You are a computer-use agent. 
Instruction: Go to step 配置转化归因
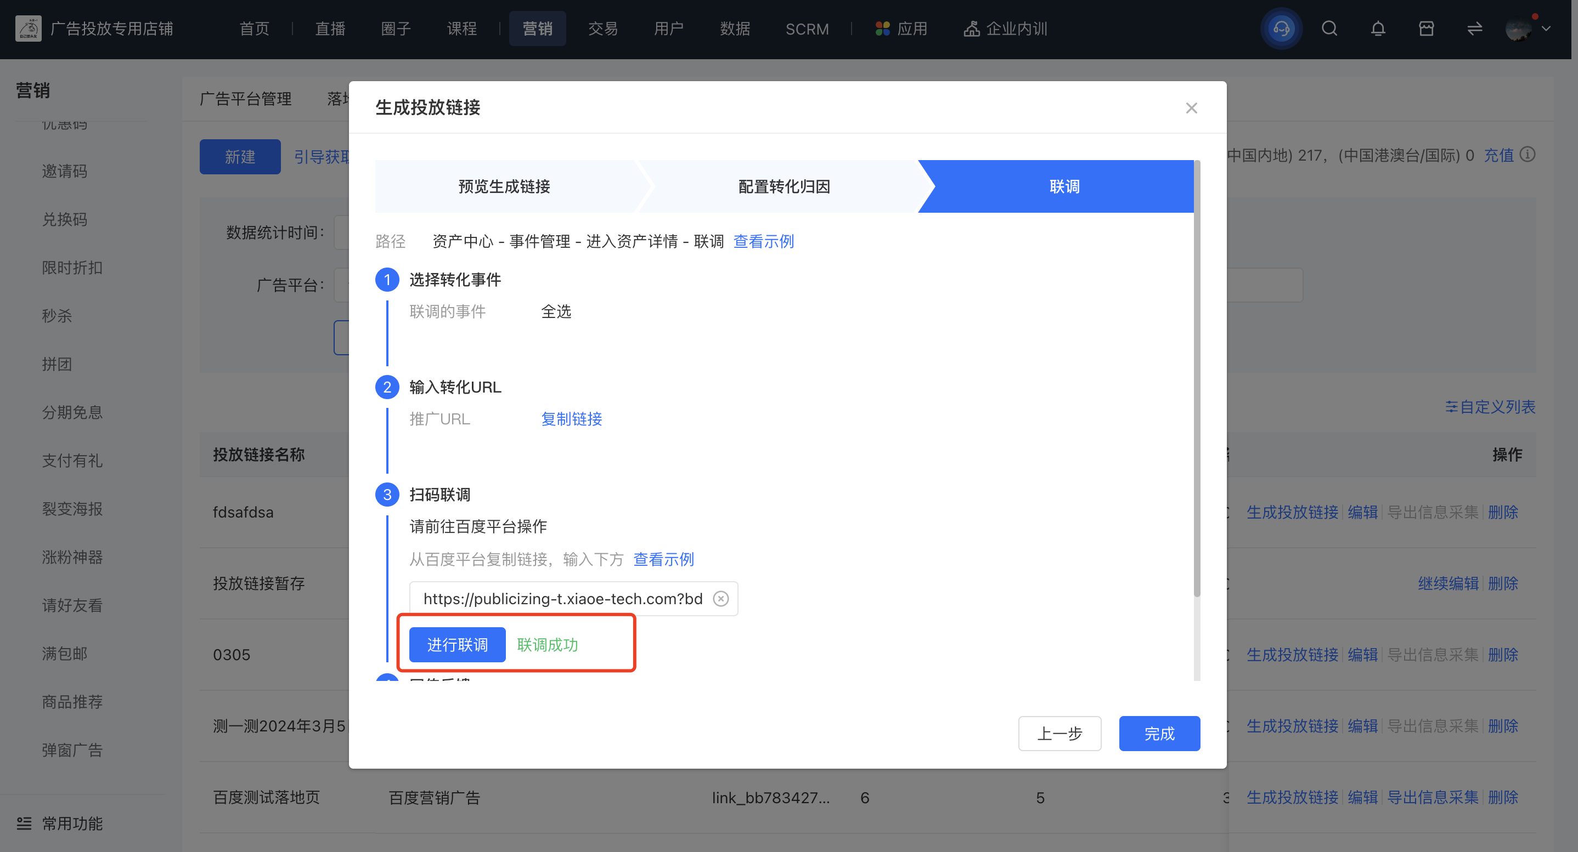[x=784, y=186]
